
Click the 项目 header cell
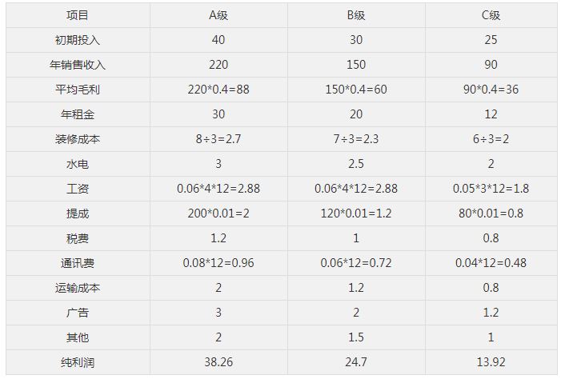tap(78, 15)
